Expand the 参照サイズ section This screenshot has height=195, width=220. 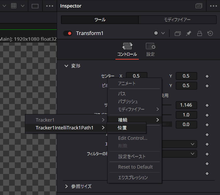point(66,186)
